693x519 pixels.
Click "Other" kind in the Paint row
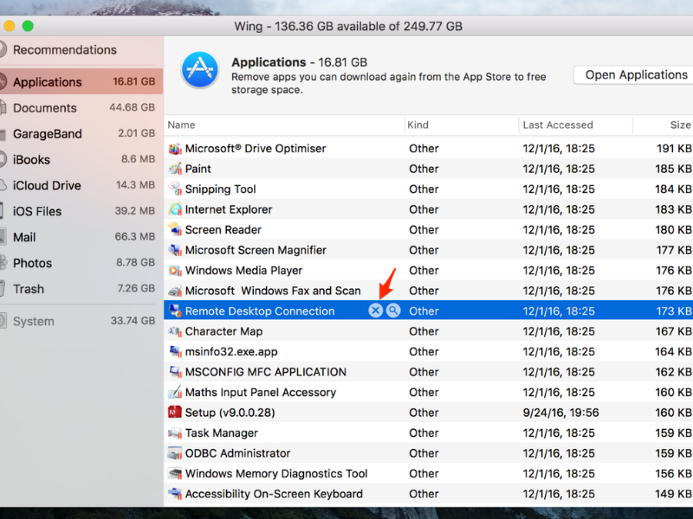(424, 169)
